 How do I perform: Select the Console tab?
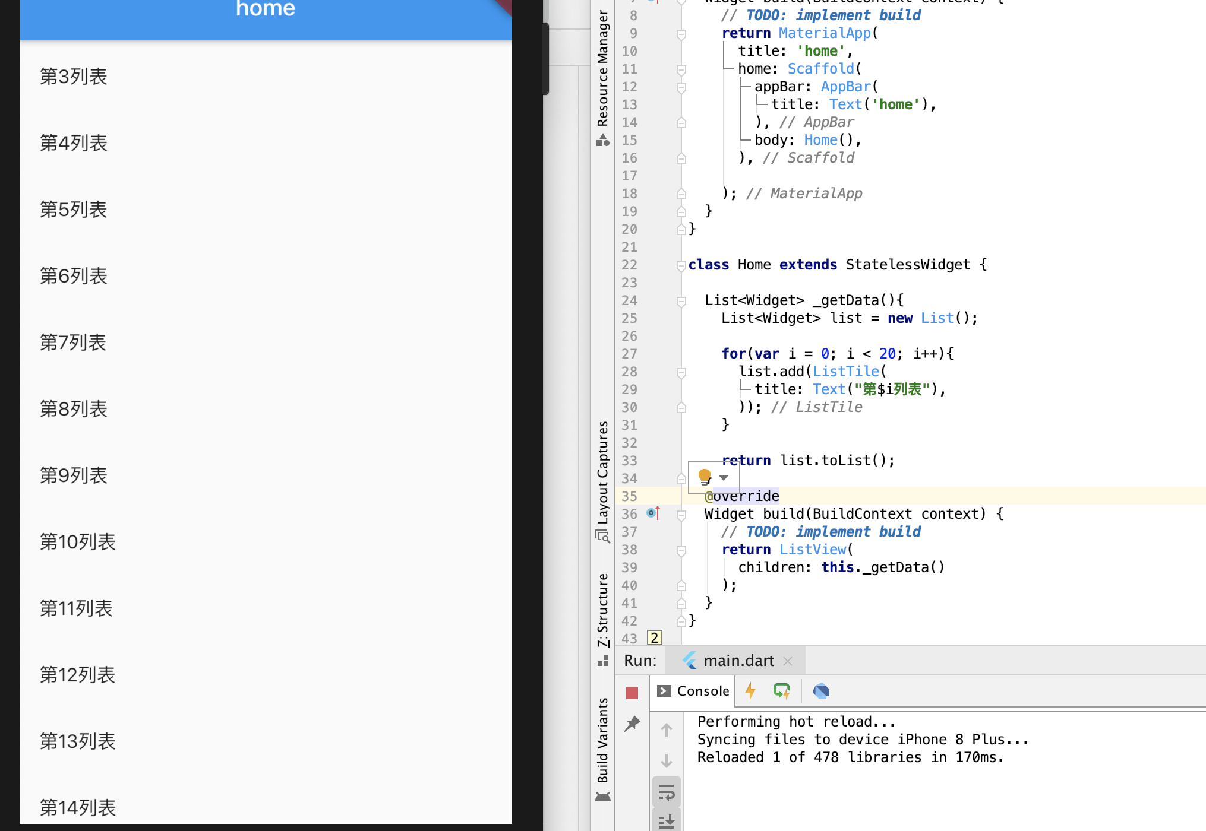pyautogui.click(x=693, y=691)
